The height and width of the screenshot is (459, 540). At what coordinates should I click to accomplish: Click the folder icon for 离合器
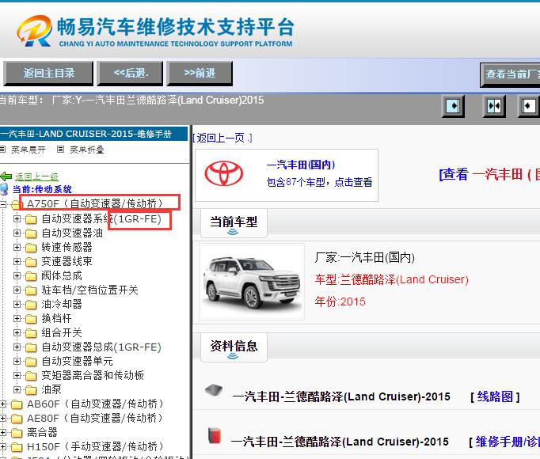pyautogui.click(x=16, y=433)
